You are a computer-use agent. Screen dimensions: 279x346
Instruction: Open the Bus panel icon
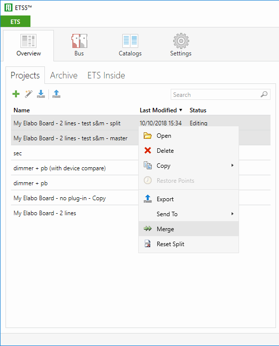(79, 41)
